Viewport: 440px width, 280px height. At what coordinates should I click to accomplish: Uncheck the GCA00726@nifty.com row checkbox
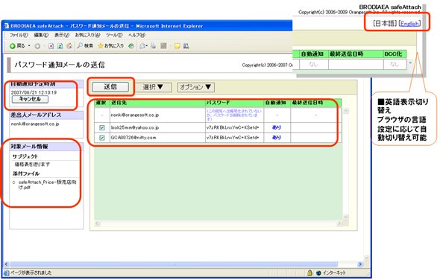pyautogui.click(x=102, y=138)
